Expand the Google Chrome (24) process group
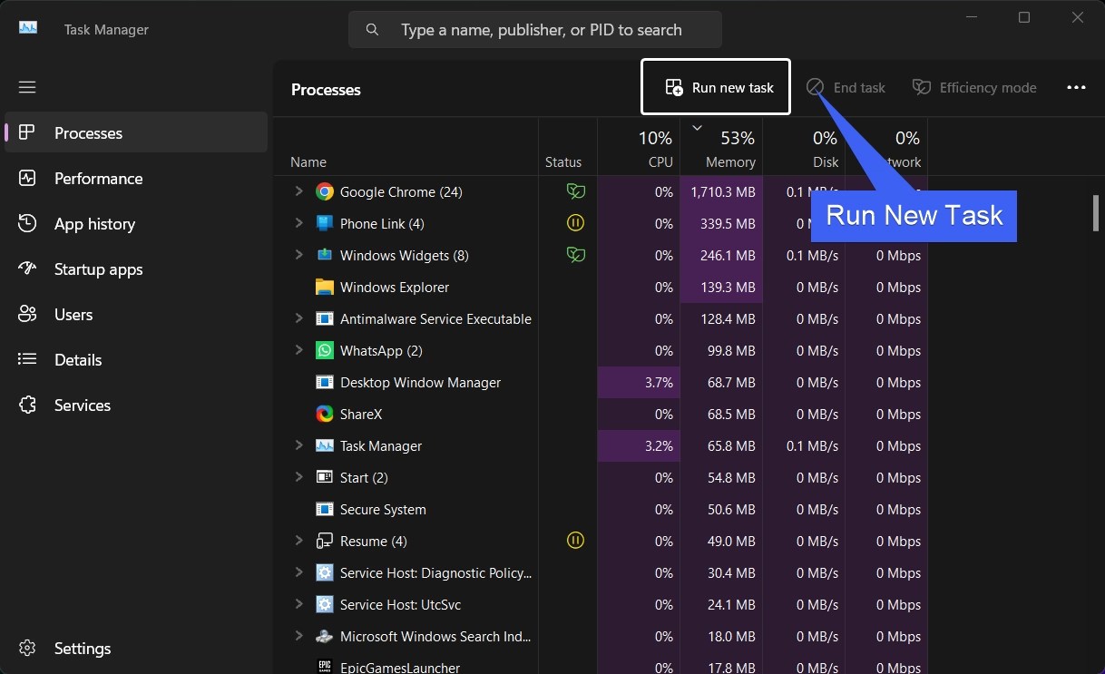 pyautogui.click(x=298, y=191)
